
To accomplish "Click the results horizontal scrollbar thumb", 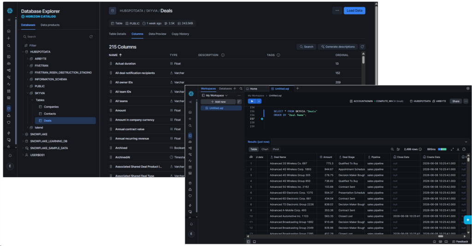I will (441, 236).
